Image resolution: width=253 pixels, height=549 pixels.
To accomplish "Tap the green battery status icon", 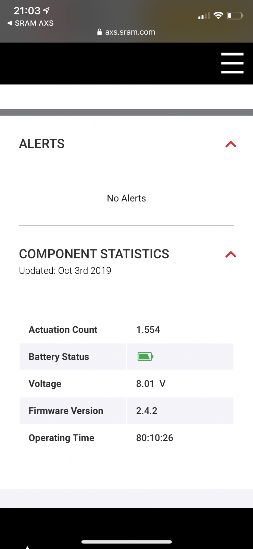I will pos(145,357).
